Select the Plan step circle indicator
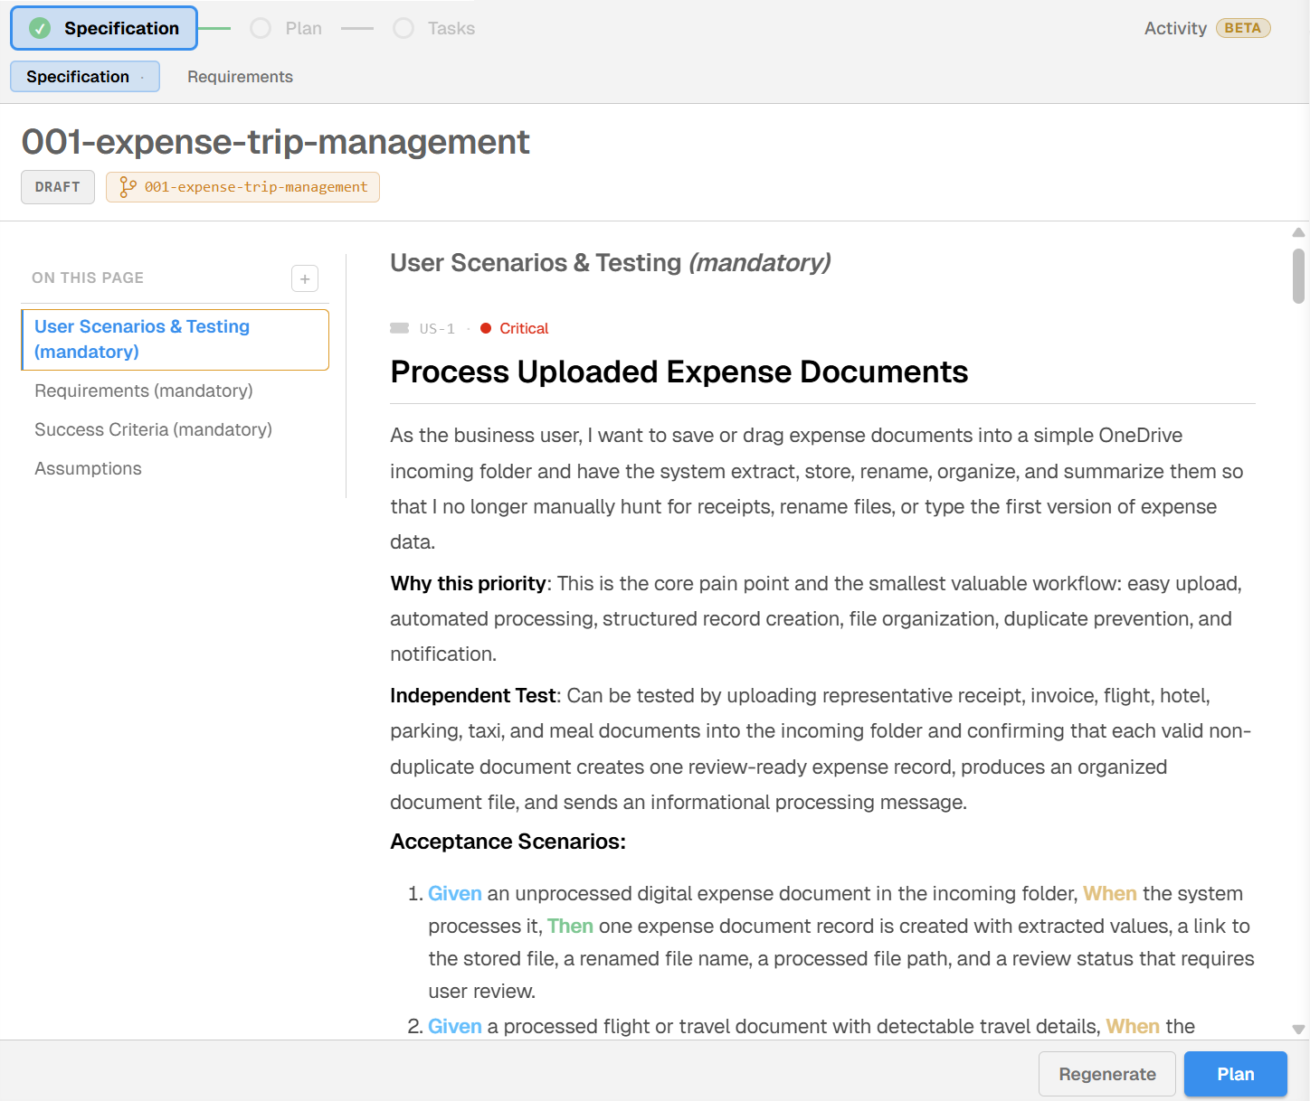The image size is (1310, 1101). [x=261, y=29]
